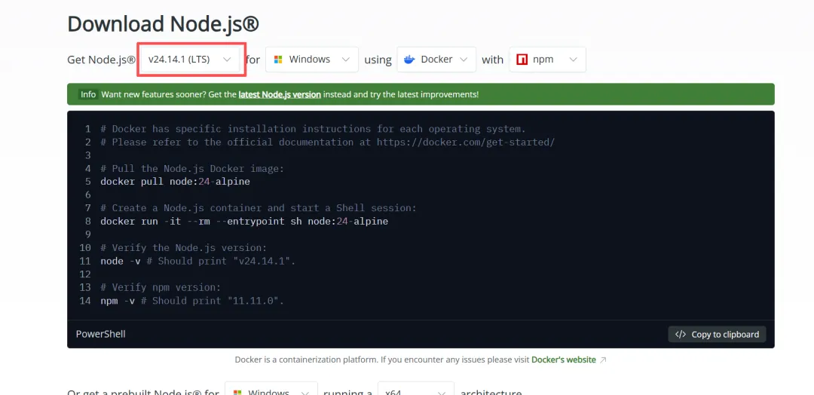Click the 'node -v' command line
Image resolution: width=814 pixels, height=395 pixels.
pos(197,261)
